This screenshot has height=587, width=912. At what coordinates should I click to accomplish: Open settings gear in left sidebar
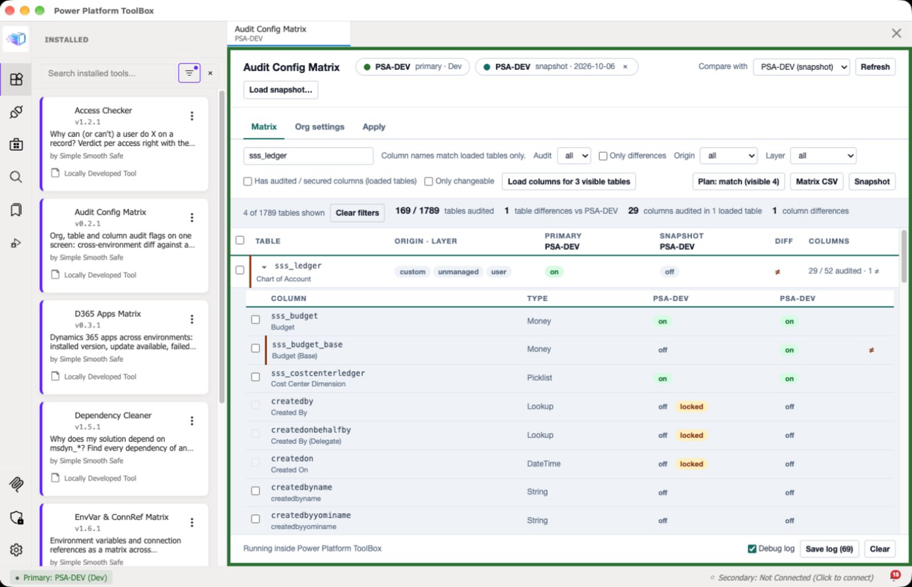16,550
